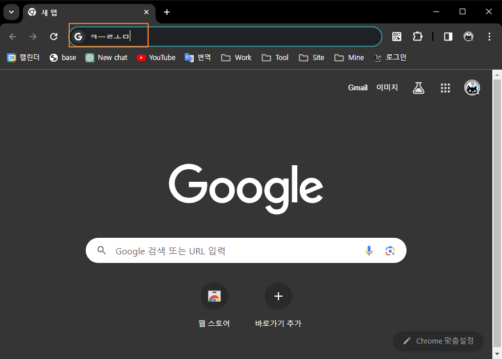
Task: Open the QR code generator extension icon
Action: point(397,37)
